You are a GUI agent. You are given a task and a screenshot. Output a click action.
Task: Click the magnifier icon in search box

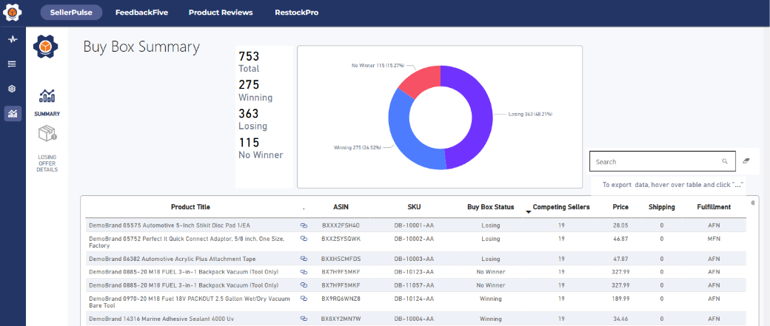click(725, 161)
